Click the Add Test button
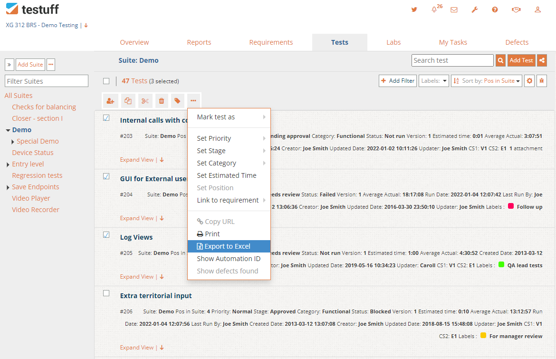Viewport: 556px width, 359px height. [521, 60]
